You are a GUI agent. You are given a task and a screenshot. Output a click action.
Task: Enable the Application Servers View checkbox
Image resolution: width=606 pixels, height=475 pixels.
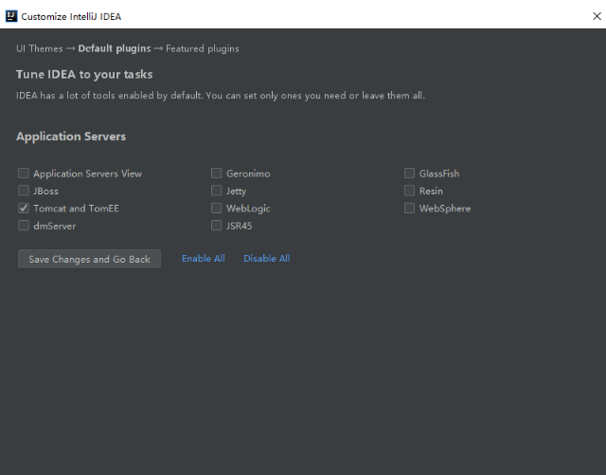[x=24, y=174]
